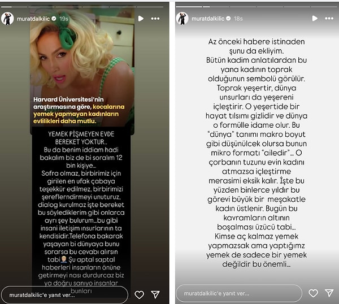
Task: Send the right story using paper plane icon
Action: [x=329, y=293]
